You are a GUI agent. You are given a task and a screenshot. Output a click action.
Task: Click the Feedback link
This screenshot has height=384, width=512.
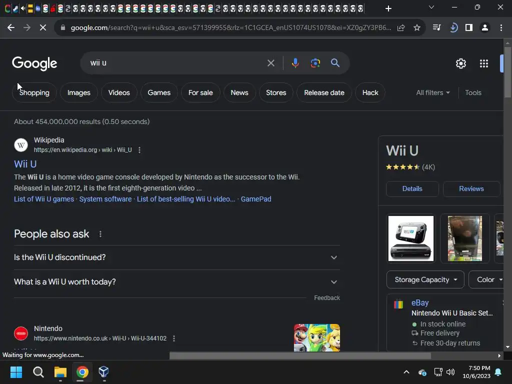(327, 298)
